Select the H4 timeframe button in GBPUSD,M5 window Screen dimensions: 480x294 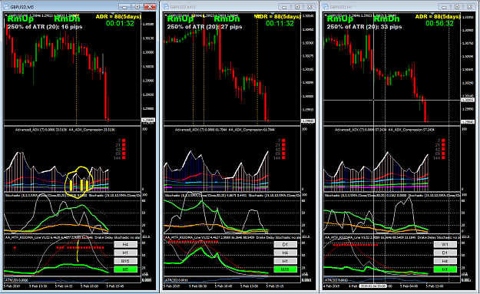pyautogui.click(x=125, y=244)
